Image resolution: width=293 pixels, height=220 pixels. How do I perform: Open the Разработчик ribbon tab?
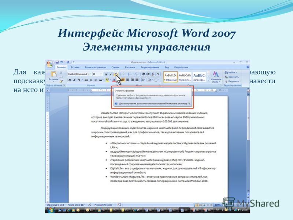pyautogui.click(x=181, y=67)
